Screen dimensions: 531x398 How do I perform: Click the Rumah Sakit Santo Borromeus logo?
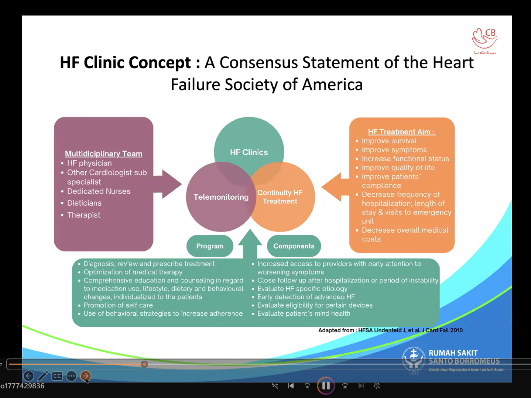pos(452,360)
